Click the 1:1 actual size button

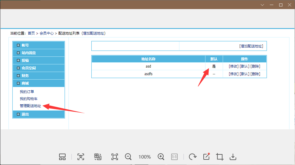[x=174, y=157]
